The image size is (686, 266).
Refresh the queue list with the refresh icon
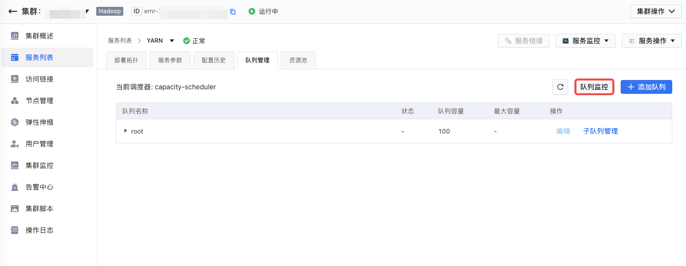560,87
